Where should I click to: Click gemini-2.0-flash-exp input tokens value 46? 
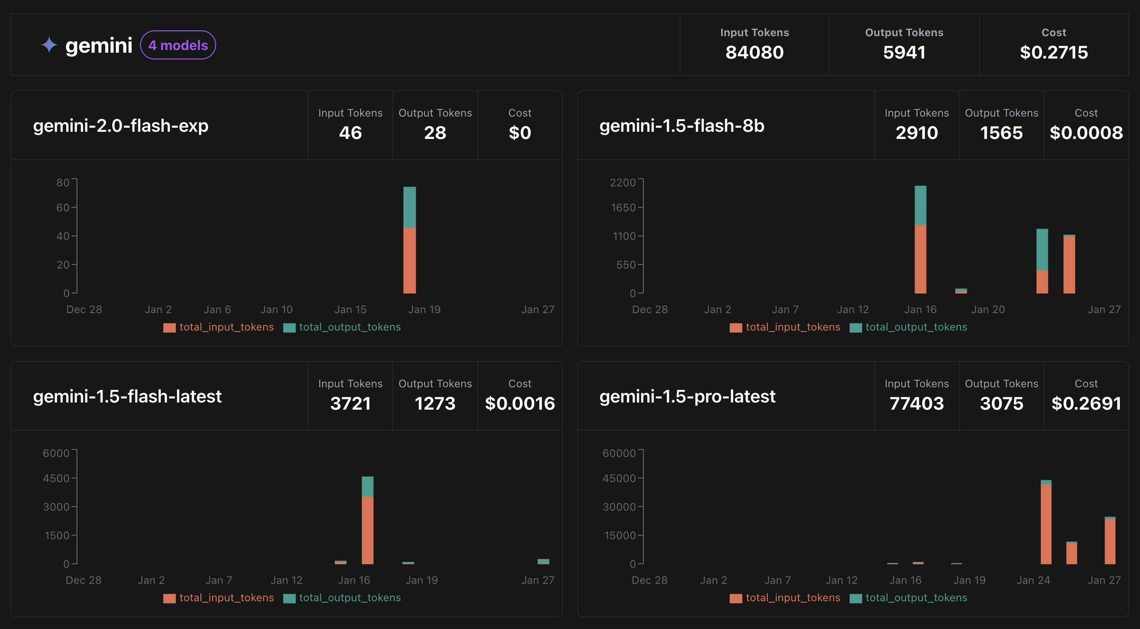coord(350,133)
